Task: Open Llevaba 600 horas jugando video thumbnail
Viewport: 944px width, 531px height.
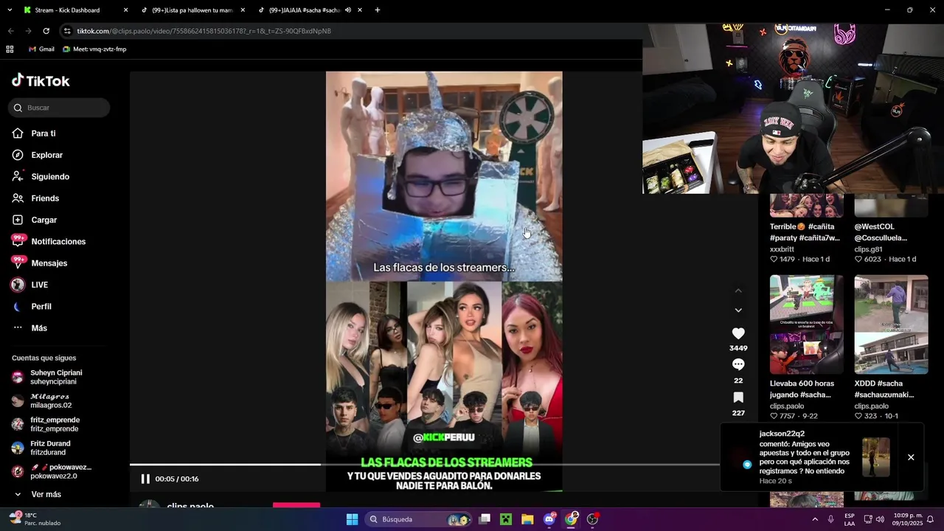Action: point(806,324)
